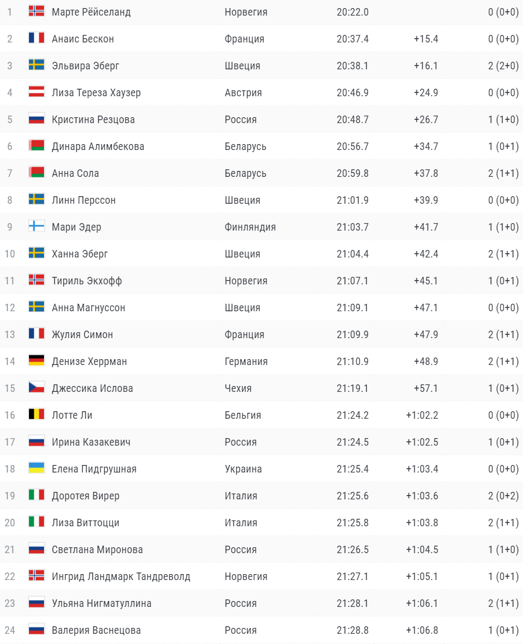
Task: Click the German flag next to Денизе Херрман
Action: [36, 361]
